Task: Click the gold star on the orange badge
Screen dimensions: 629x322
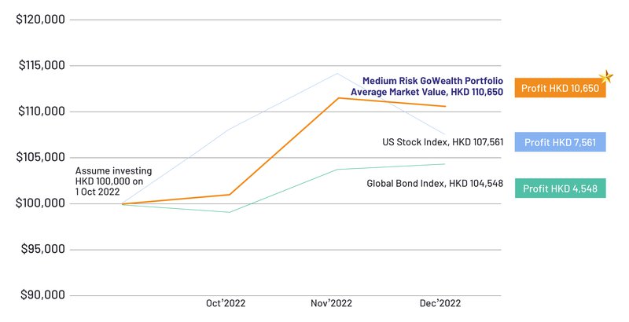Action: pyautogui.click(x=606, y=76)
